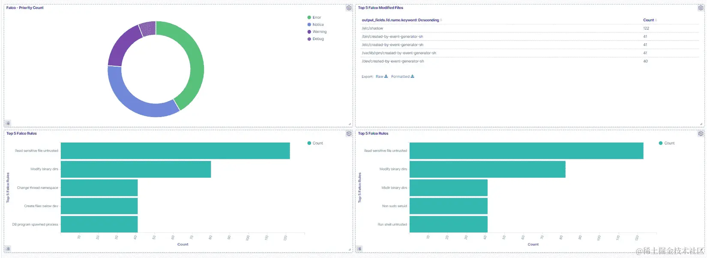
Task: Open options gear of Top 5 Falco Modified Files panel
Action: [701, 8]
